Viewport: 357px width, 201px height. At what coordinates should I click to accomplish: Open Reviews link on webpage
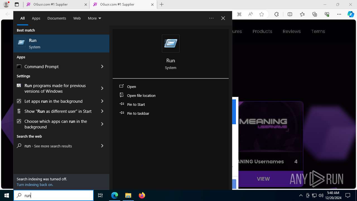[291, 31]
